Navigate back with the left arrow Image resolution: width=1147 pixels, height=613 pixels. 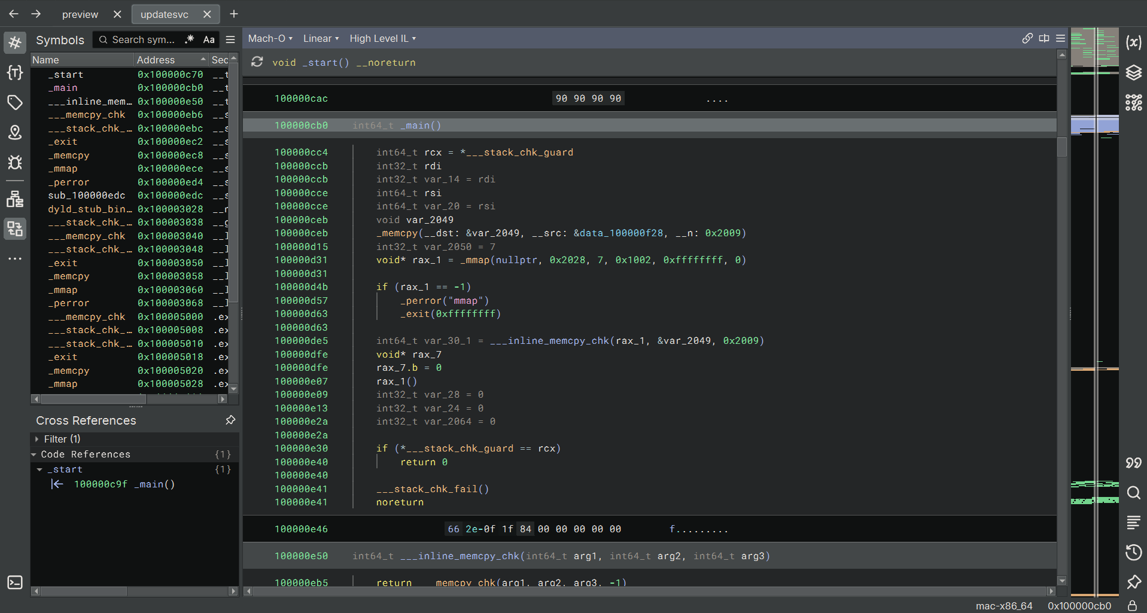[x=14, y=14]
